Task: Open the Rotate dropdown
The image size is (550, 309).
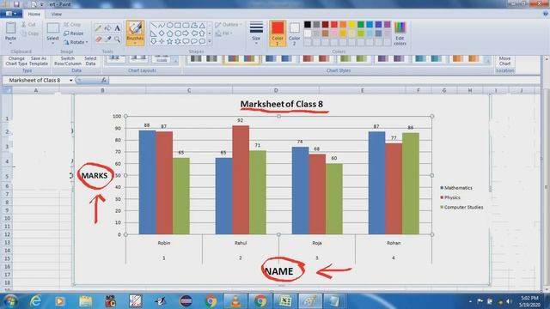Action: (76, 42)
